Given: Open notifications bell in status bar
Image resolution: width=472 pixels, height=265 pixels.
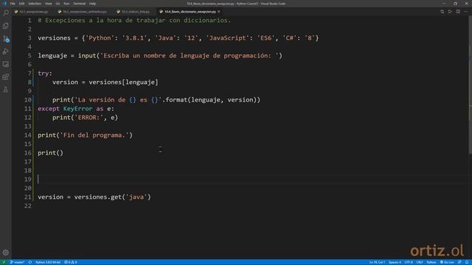Looking at the screenshot, I should click(x=467, y=262).
